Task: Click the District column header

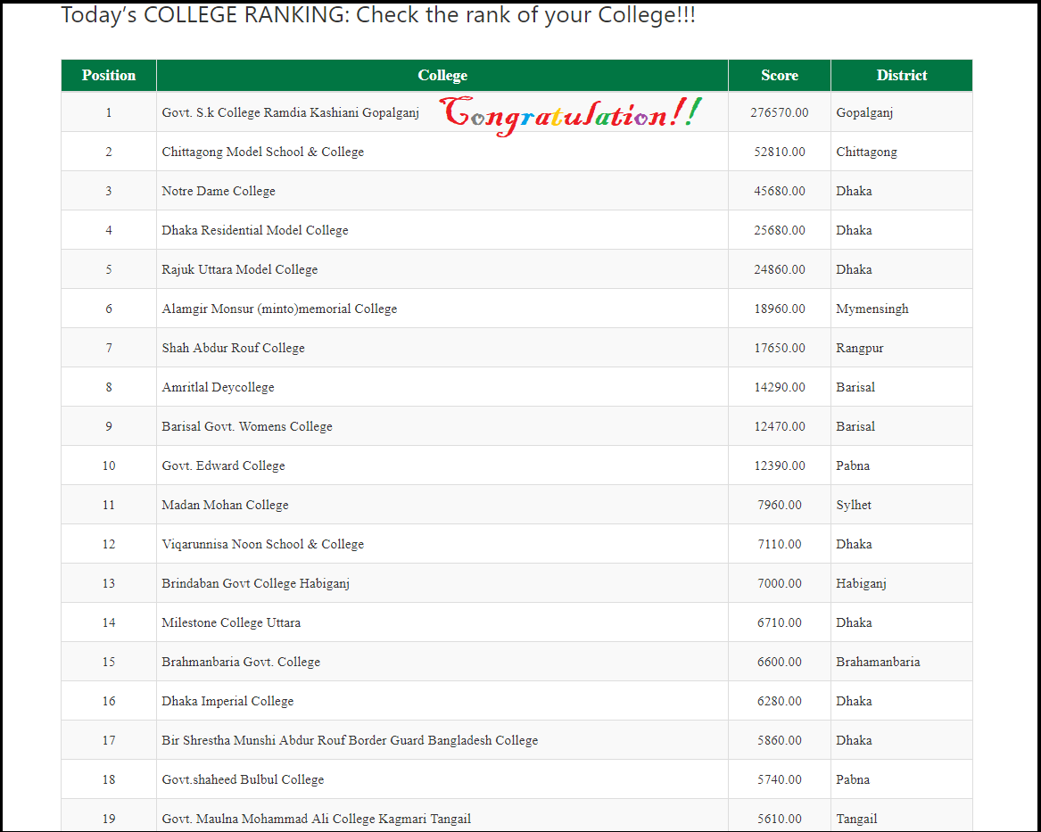Action: pyautogui.click(x=902, y=75)
